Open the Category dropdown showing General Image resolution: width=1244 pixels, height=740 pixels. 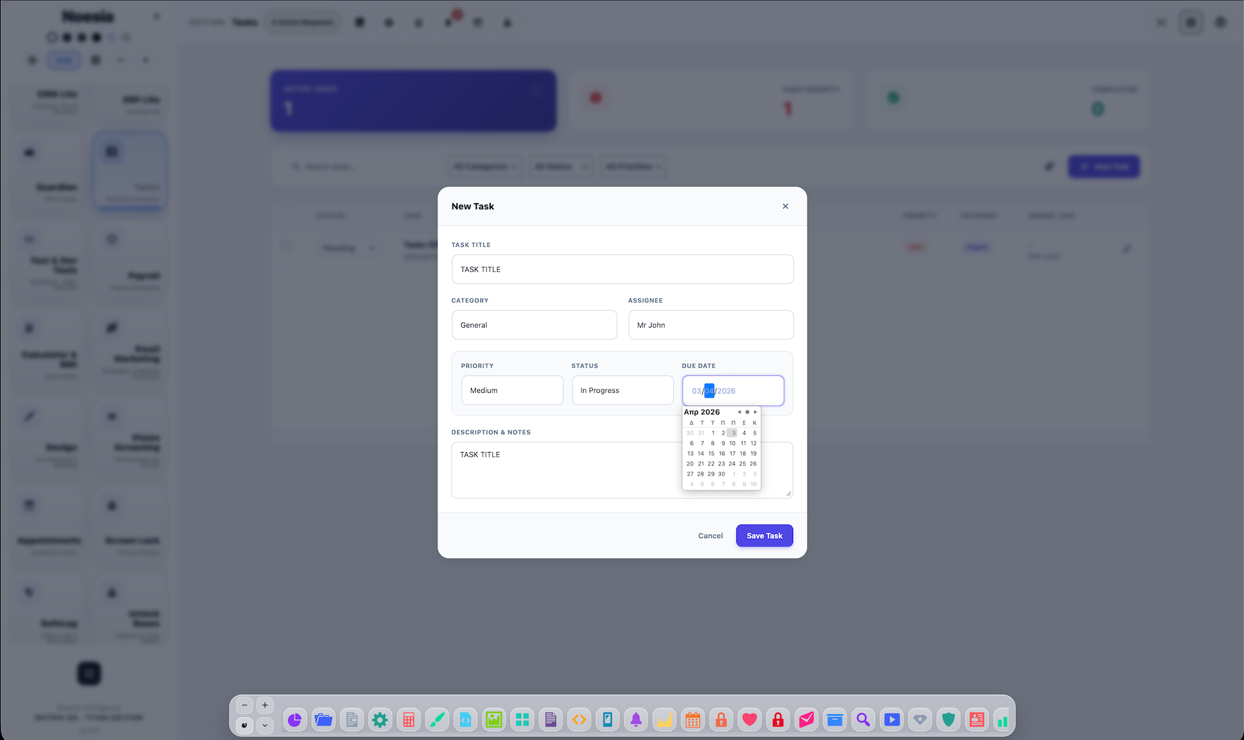[534, 325]
